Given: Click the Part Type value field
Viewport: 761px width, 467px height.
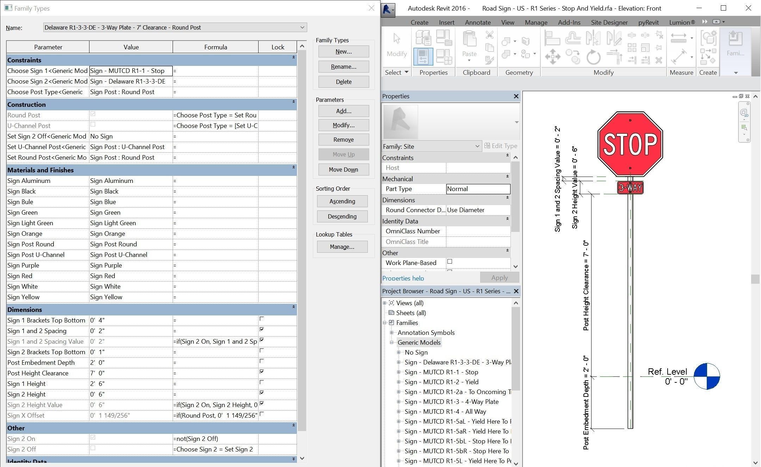Looking at the screenshot, I should pyautogui.click(x=478, y=189).
